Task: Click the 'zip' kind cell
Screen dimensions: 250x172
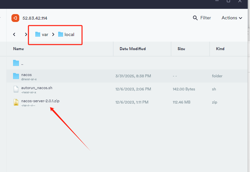Action: tap(214, 102)
